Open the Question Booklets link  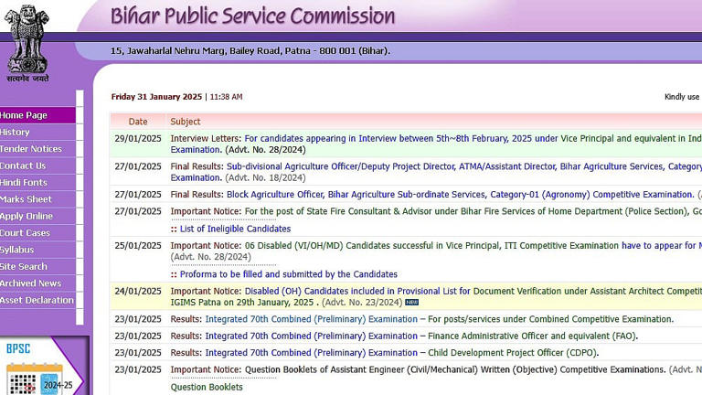point(207,387)
